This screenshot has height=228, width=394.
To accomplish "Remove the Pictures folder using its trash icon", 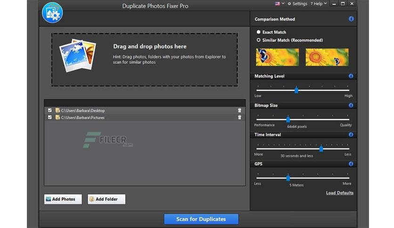I will [x=239, y=117].
